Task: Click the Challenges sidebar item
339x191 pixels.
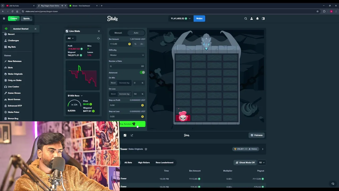Action: coord(13,41)
